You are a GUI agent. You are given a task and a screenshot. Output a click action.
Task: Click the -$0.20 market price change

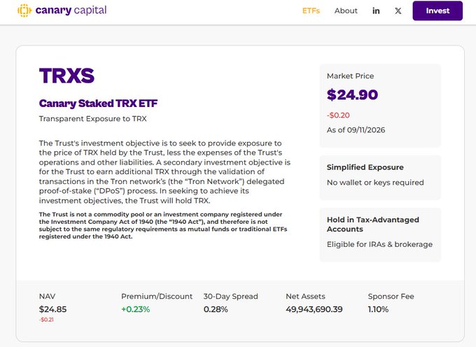pyautogui.click(x=338, y=115)
